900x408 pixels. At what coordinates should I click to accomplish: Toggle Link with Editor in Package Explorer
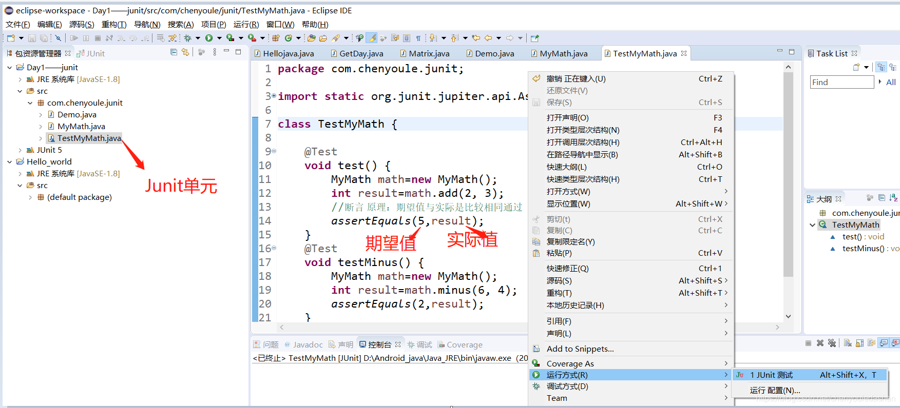(x=185, y=52)
